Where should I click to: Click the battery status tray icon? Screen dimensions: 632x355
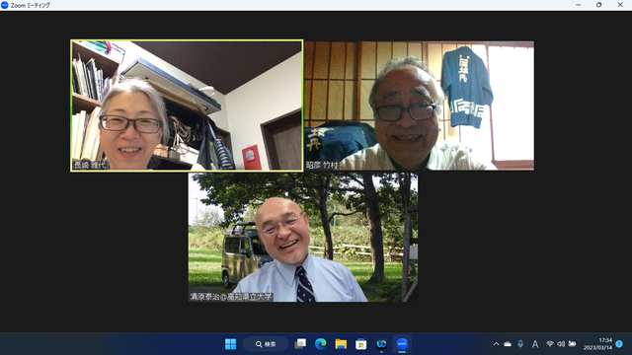pos(573,344)
